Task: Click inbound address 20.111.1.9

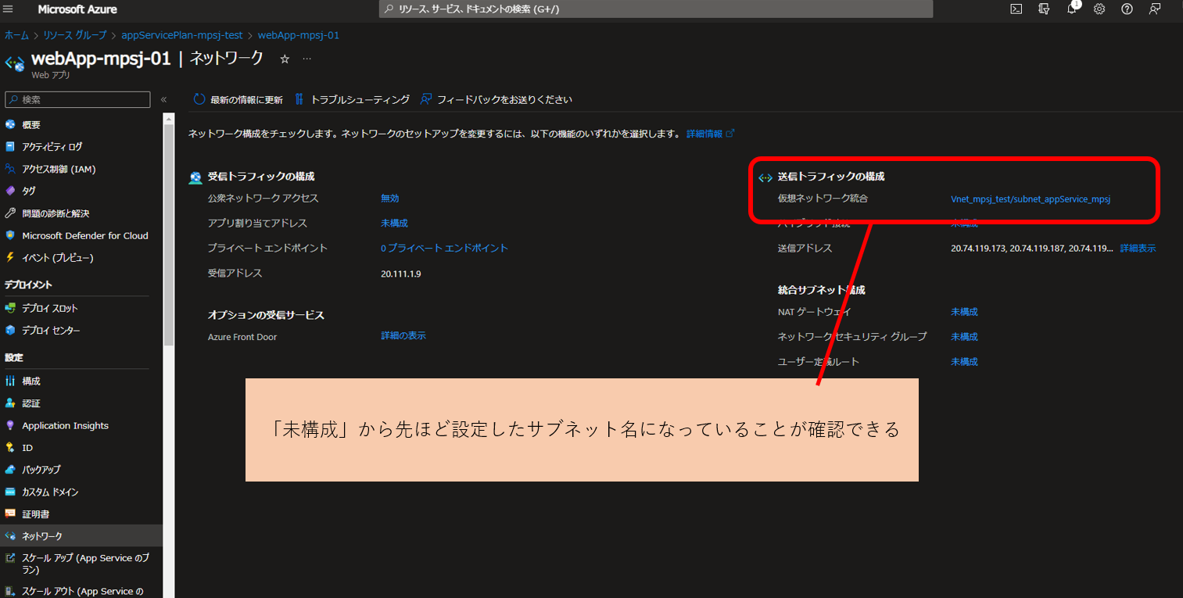Action: 401,274
